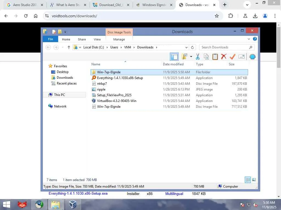Sort by the Date modified column header

(x=173, y=64)
